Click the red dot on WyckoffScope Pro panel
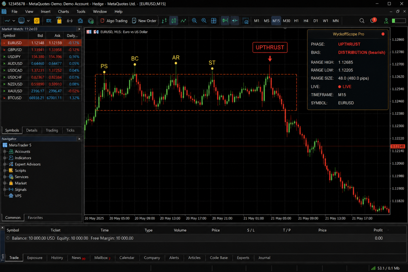408x272 pixels. click(383, 34)
